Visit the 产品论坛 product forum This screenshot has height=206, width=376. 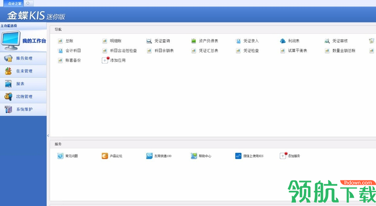[x=112, y=156]
